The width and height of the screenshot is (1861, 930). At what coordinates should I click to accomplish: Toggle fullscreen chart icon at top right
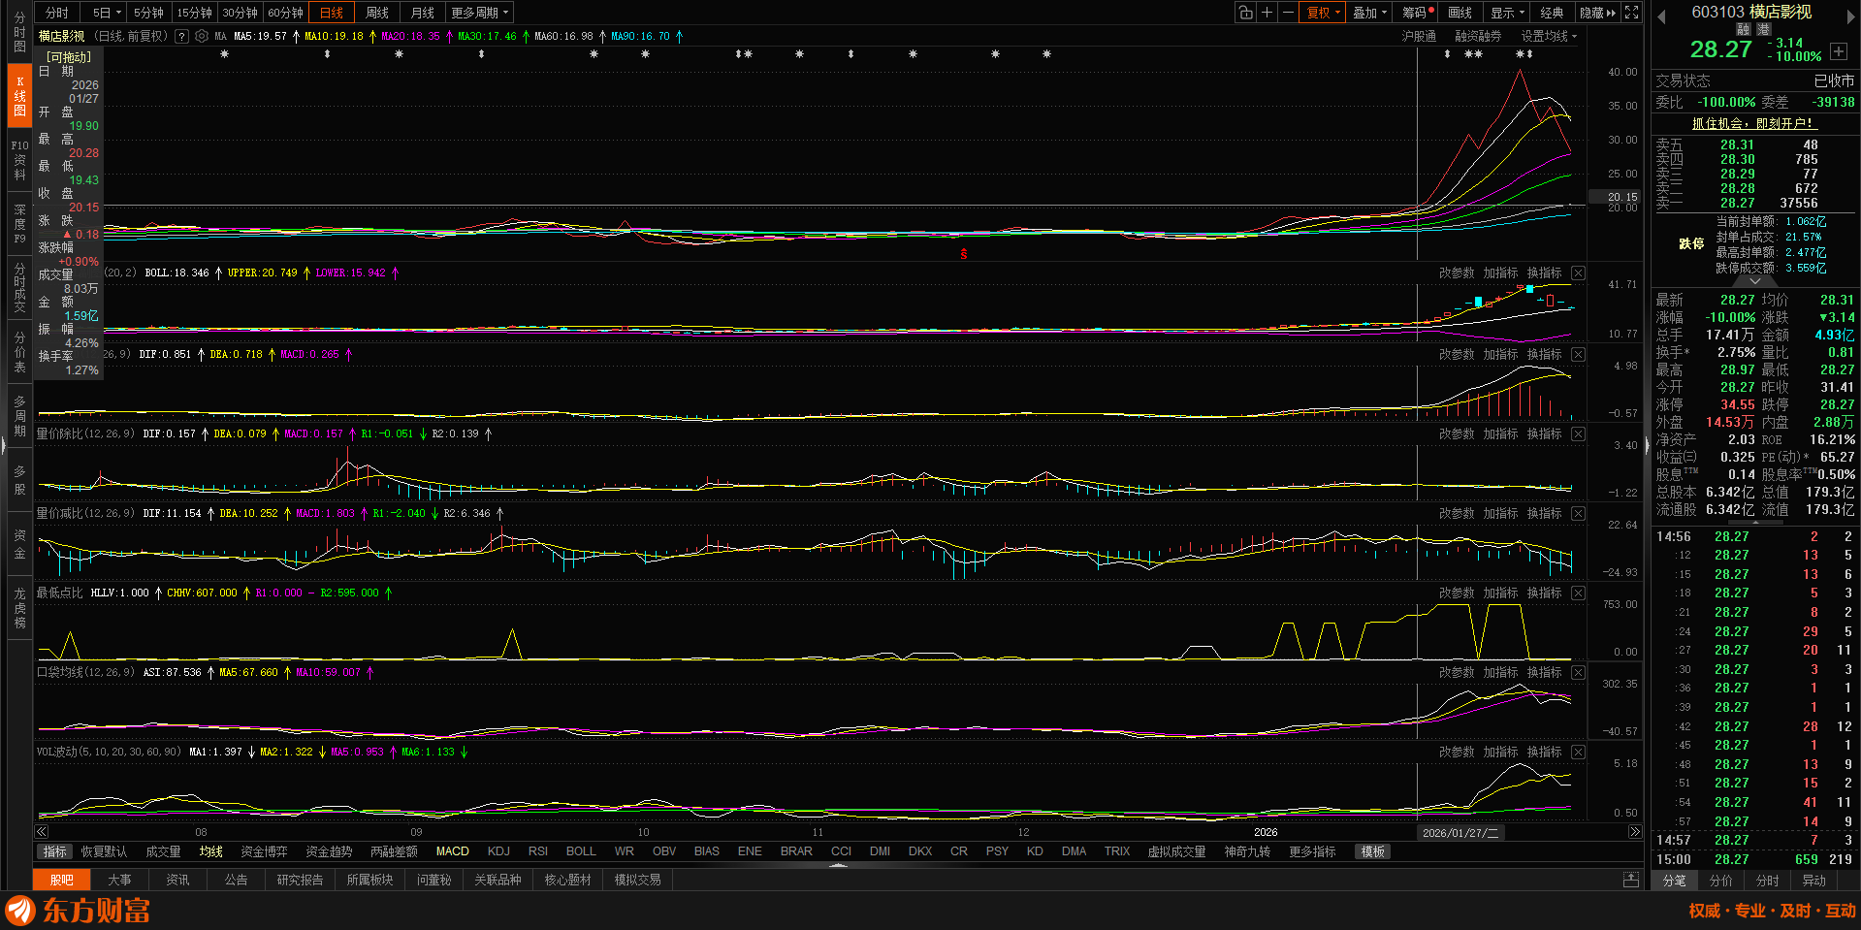(x=1632, y=13)
